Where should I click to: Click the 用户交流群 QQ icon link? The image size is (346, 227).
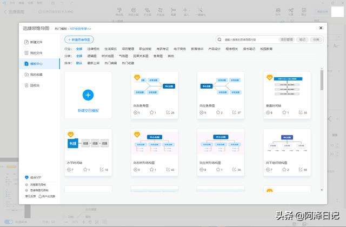click(47, 196)
